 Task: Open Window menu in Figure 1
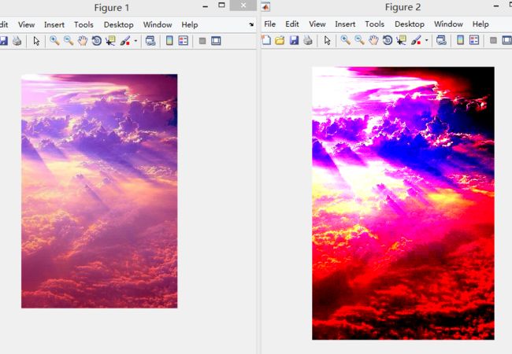(x=158, y=24)
